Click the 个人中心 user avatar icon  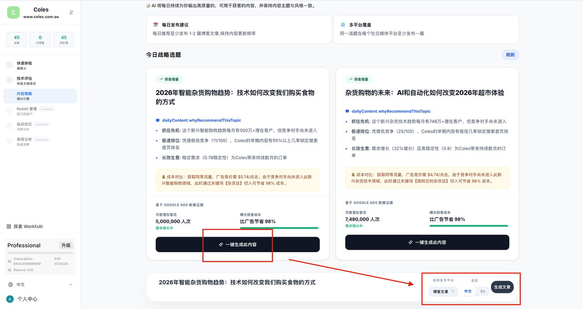tap(10, 299)
